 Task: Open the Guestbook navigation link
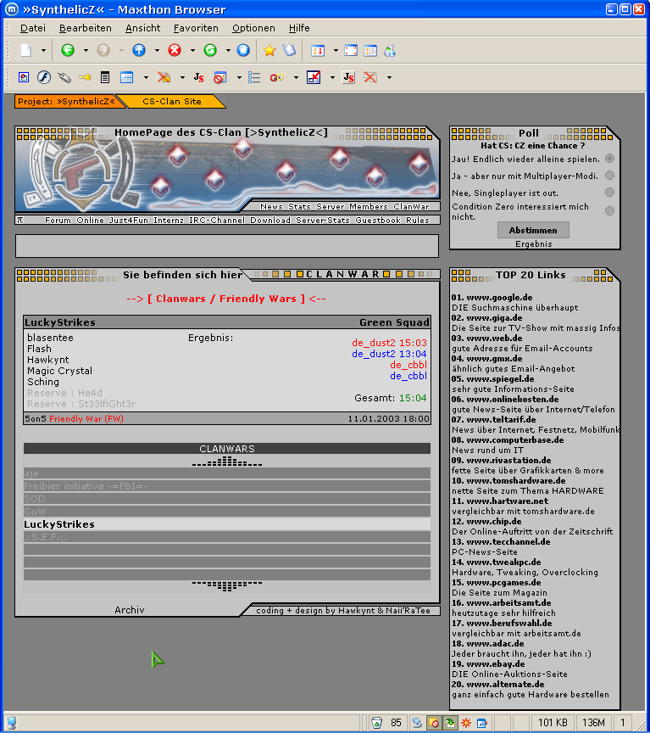tap(378, 221)
